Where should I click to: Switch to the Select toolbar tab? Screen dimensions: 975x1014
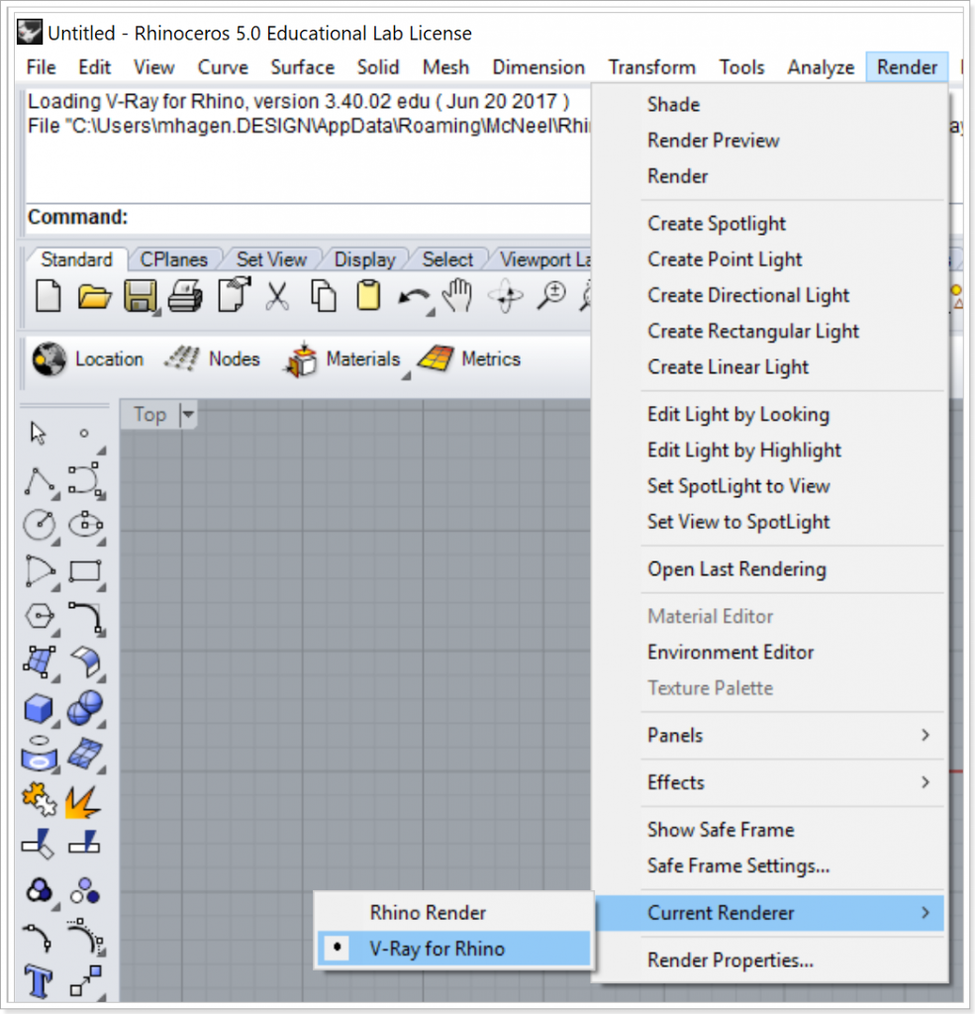[447, 259]
